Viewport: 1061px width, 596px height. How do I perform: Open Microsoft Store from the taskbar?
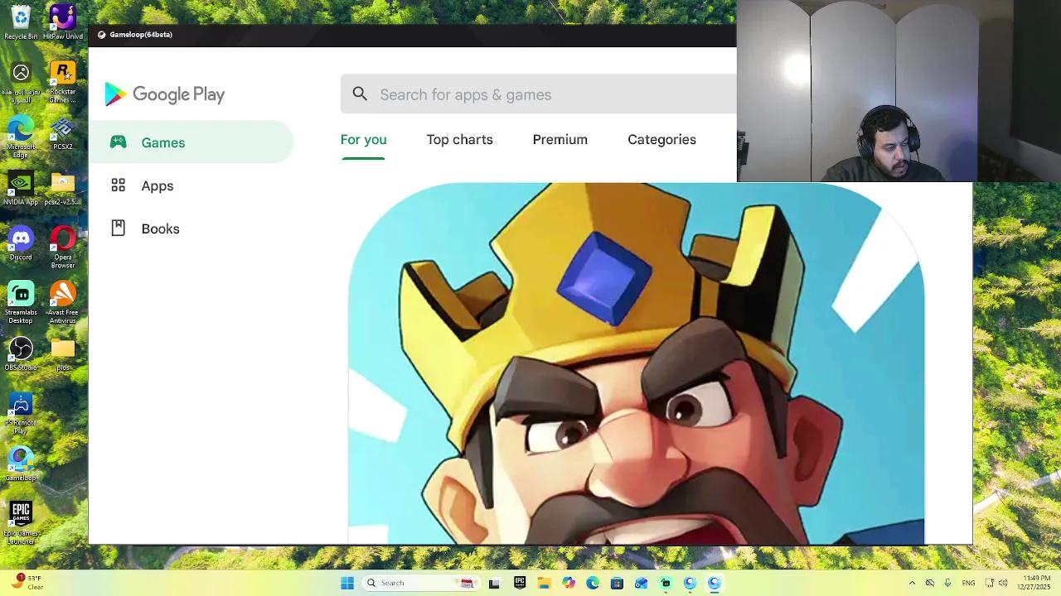coord(617,583)
